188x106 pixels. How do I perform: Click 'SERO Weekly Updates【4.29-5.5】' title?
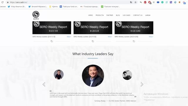point(85,37)
